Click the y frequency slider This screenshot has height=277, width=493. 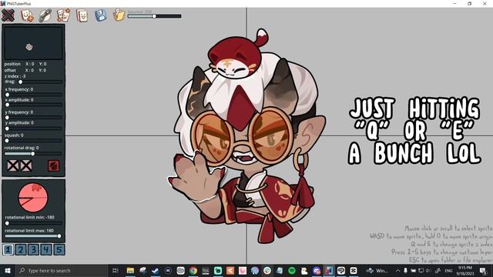coord(33,118)
